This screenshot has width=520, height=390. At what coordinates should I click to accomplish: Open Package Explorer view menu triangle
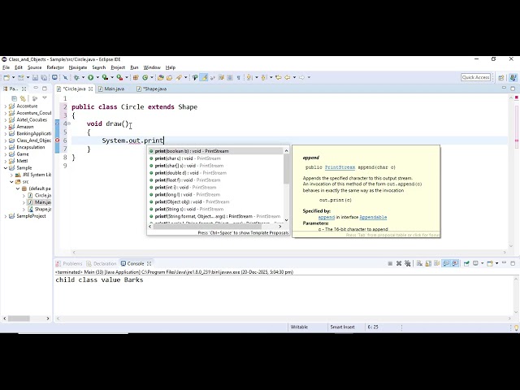pyautogui.click(x=45, y=98)
